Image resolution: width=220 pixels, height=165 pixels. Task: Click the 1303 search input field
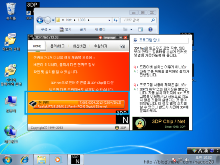coord(138,20)
